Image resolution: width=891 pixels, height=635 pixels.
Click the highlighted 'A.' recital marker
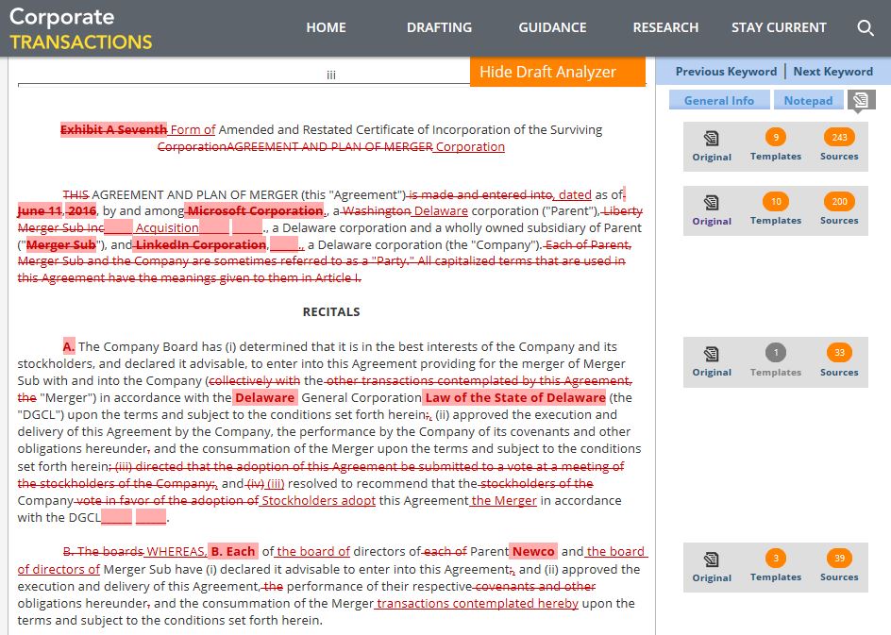[x=69, y=347]
